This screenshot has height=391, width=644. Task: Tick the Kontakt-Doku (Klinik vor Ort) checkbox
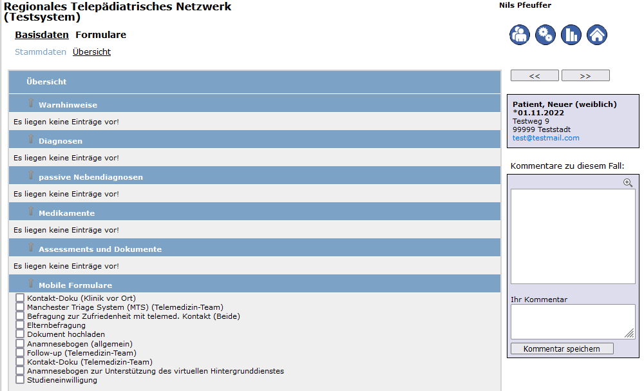coord(20,298)
